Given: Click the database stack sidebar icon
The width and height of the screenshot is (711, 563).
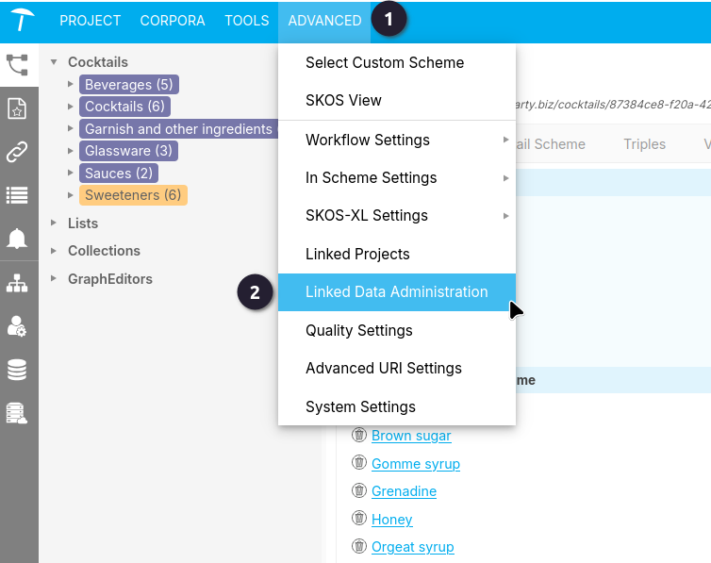Looking at the screenshot, I should pyautogui.click(x=17, y=370).
